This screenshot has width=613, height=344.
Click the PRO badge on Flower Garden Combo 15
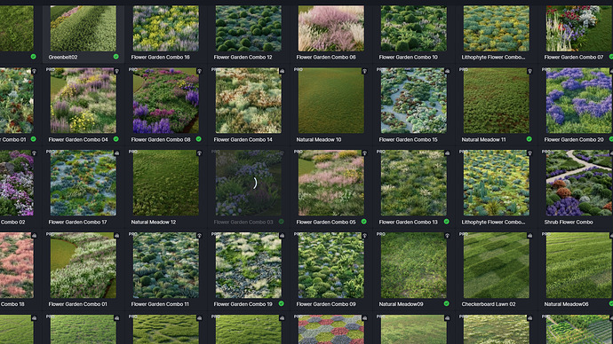(381, 70)
